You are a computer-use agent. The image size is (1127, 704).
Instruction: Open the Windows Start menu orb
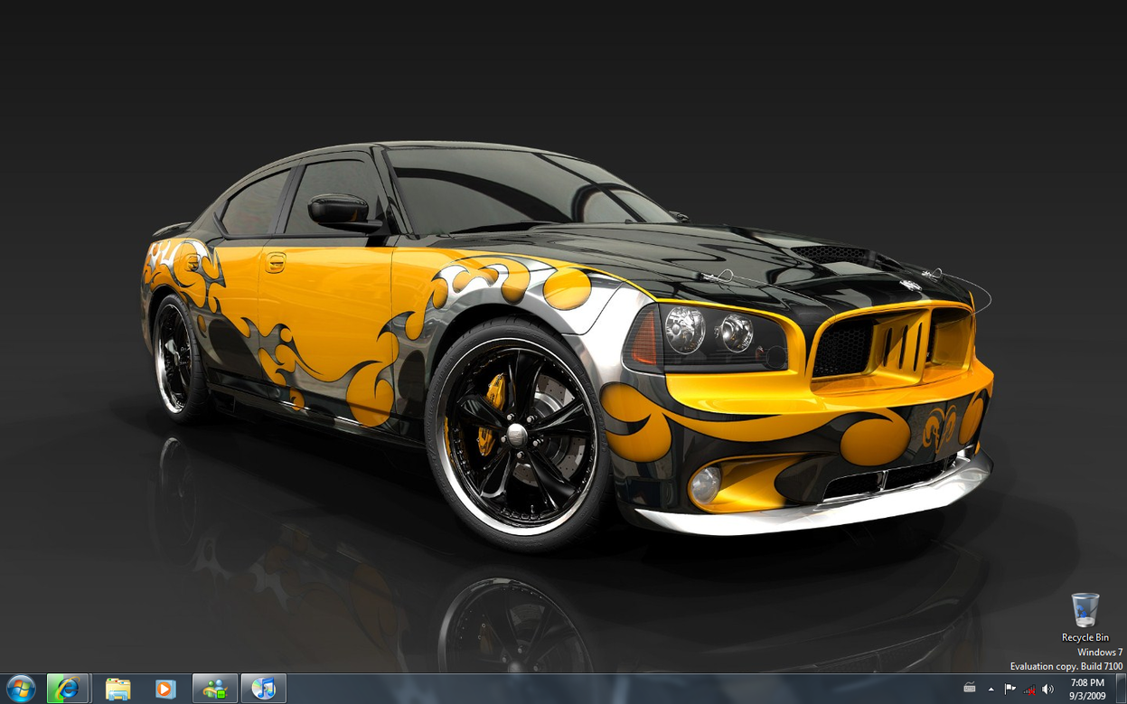(x=20, y=689)
